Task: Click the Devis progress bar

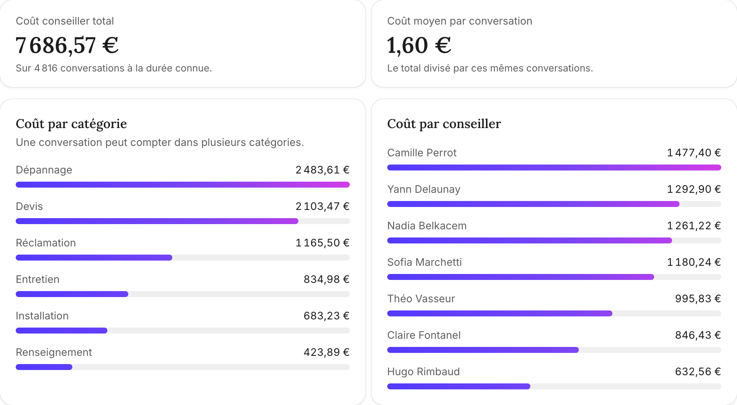Action: (183, 221)
